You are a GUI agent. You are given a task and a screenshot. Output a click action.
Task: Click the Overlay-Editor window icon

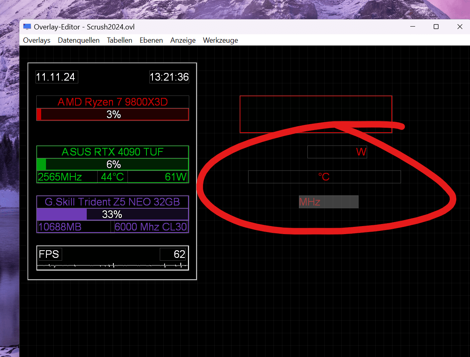(27, 27)
